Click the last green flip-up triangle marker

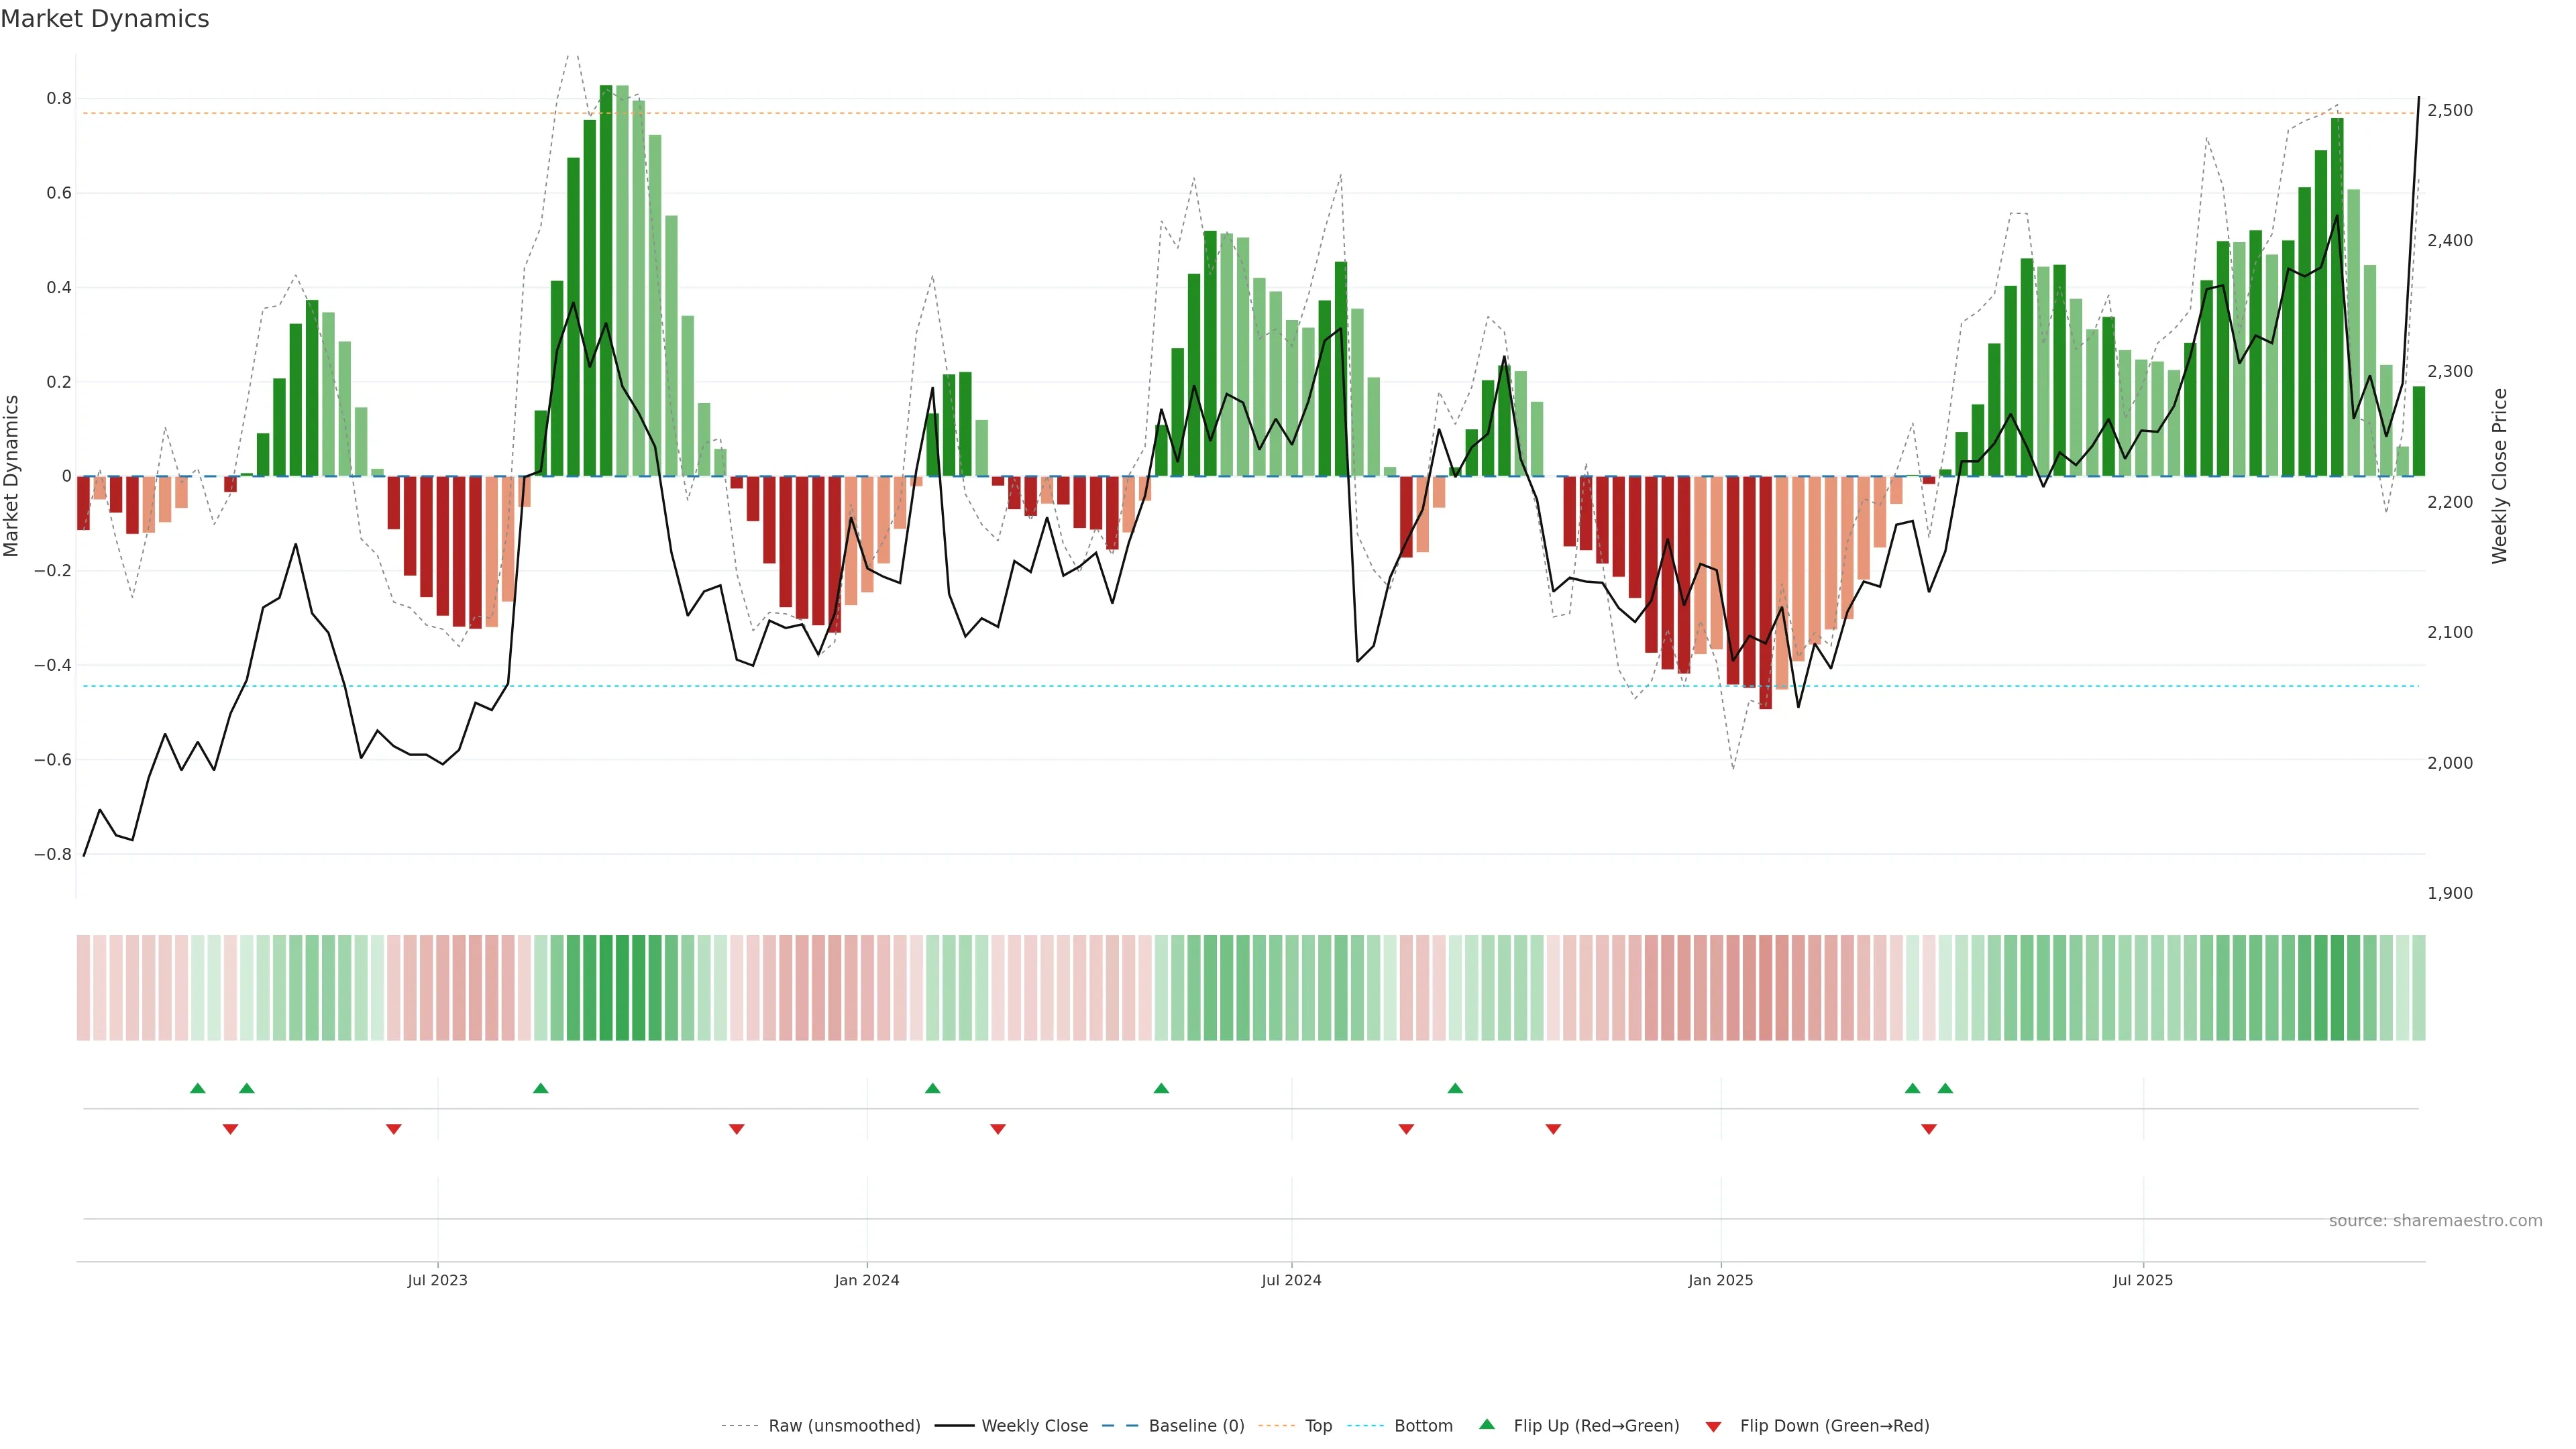(x=1945, y=1088)
